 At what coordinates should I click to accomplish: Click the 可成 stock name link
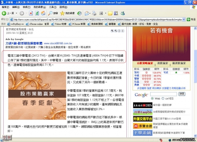click(166, 73)
